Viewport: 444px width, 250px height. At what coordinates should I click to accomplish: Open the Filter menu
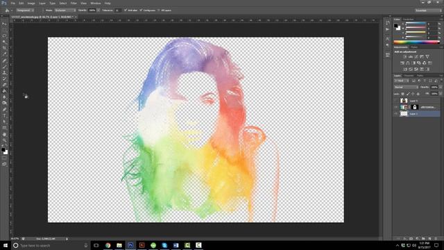(x=74, y=3)
